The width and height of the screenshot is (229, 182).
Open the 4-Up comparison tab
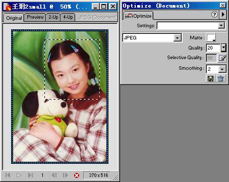(68, 17)
